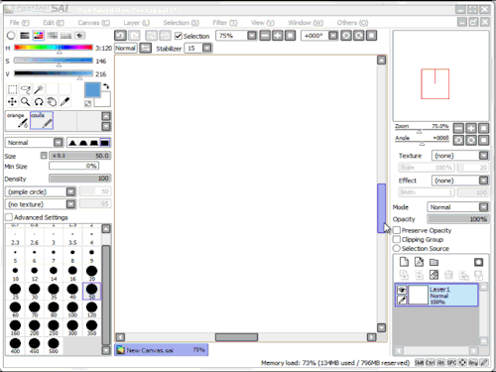Viewport: 496px width, 372px height.
Task: Select the Eyedropper color picker tool
Action: coord(64,102)
